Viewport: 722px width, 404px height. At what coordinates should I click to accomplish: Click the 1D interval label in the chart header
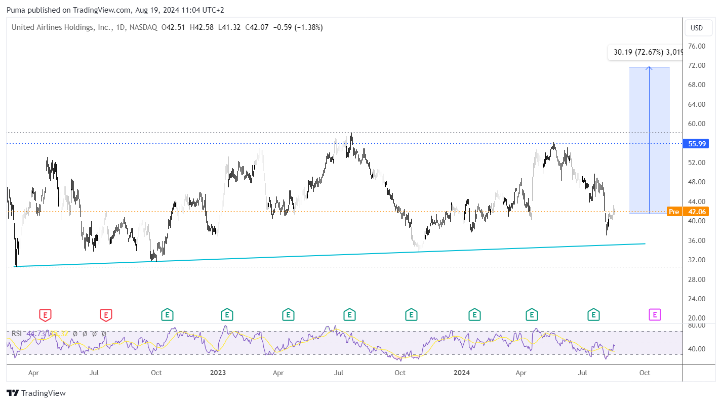point(121,27)
